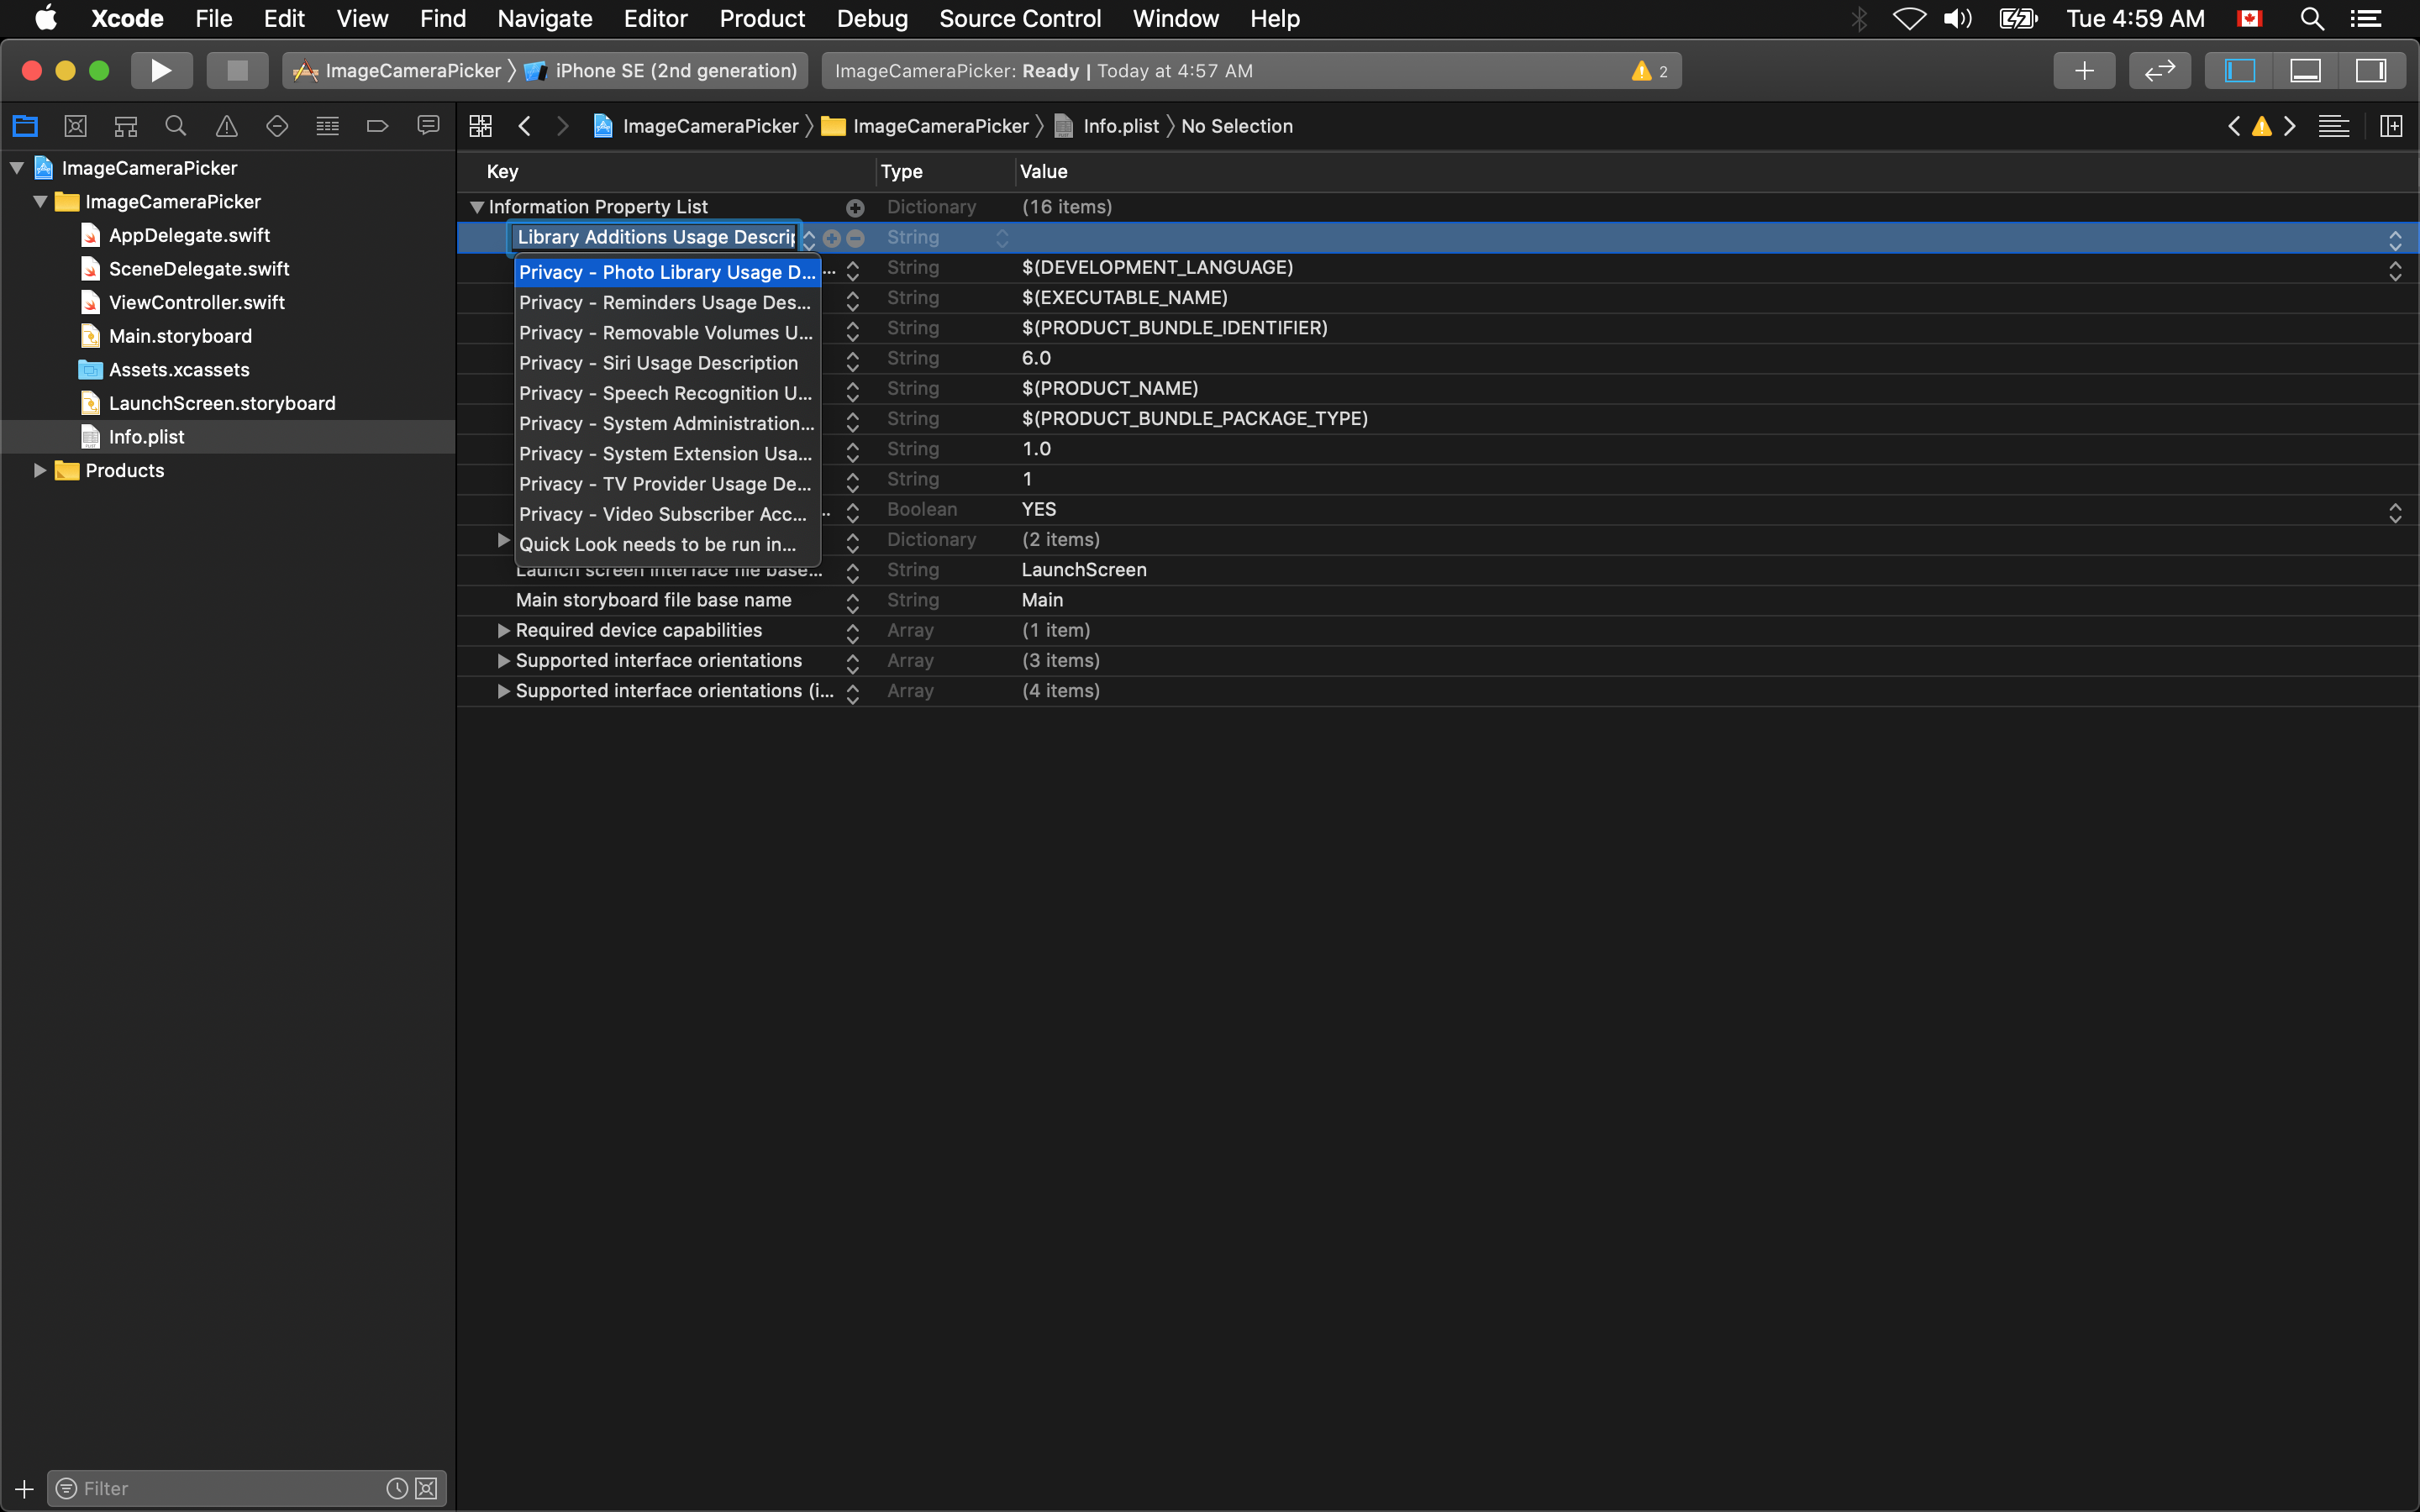2420x1512 pixels.
Task: Toggle the Debug area visibility
Action: pos(2305,71)
